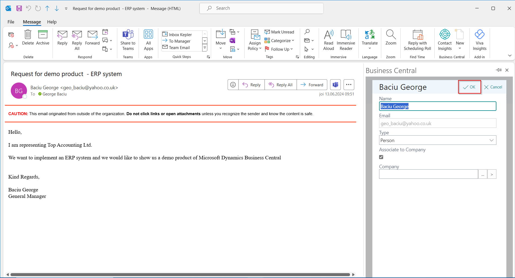Open the Customize Quick Access Toolbar dropdown
This screenshot has height=278, width=515.
(66, 9)
